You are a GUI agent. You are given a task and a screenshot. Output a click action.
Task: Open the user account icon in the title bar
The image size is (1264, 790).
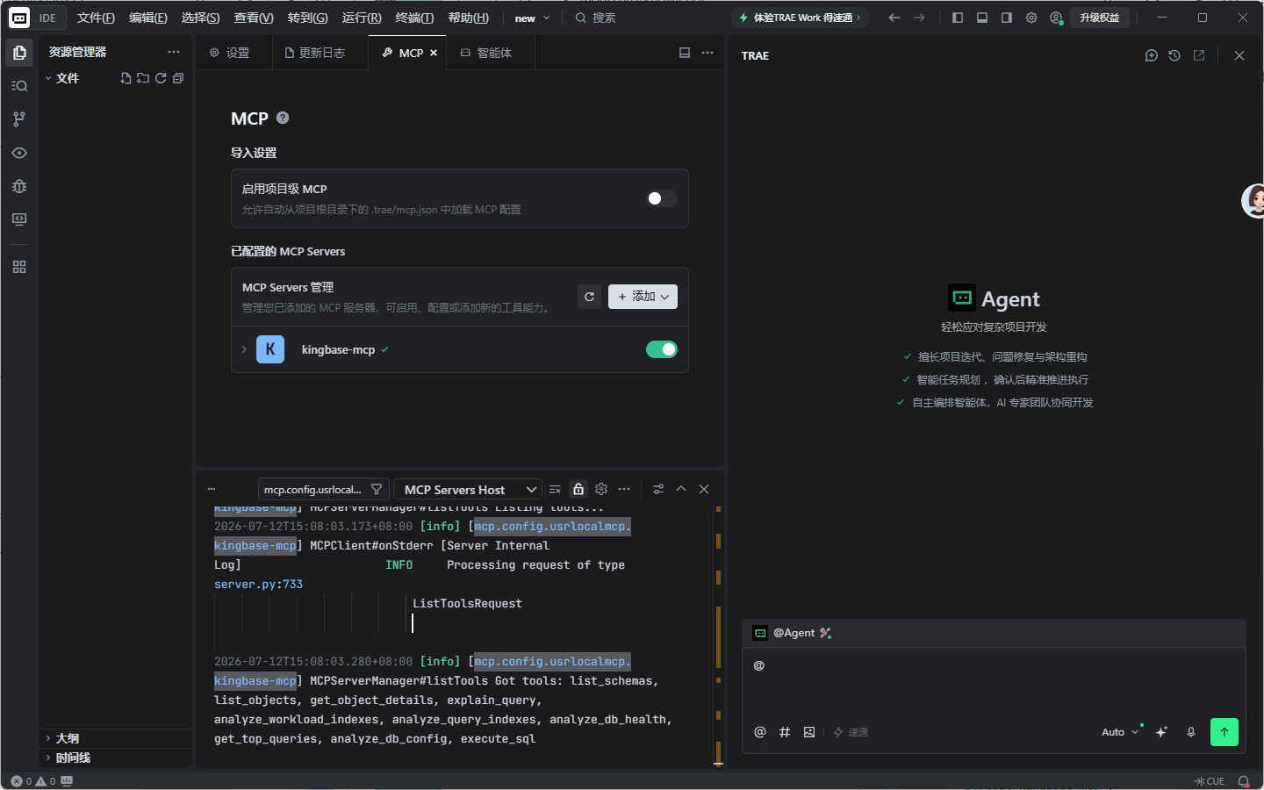click(x=1056, y=18)
